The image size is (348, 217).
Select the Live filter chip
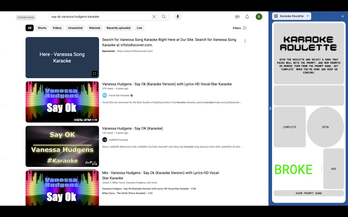coord(139,28)
